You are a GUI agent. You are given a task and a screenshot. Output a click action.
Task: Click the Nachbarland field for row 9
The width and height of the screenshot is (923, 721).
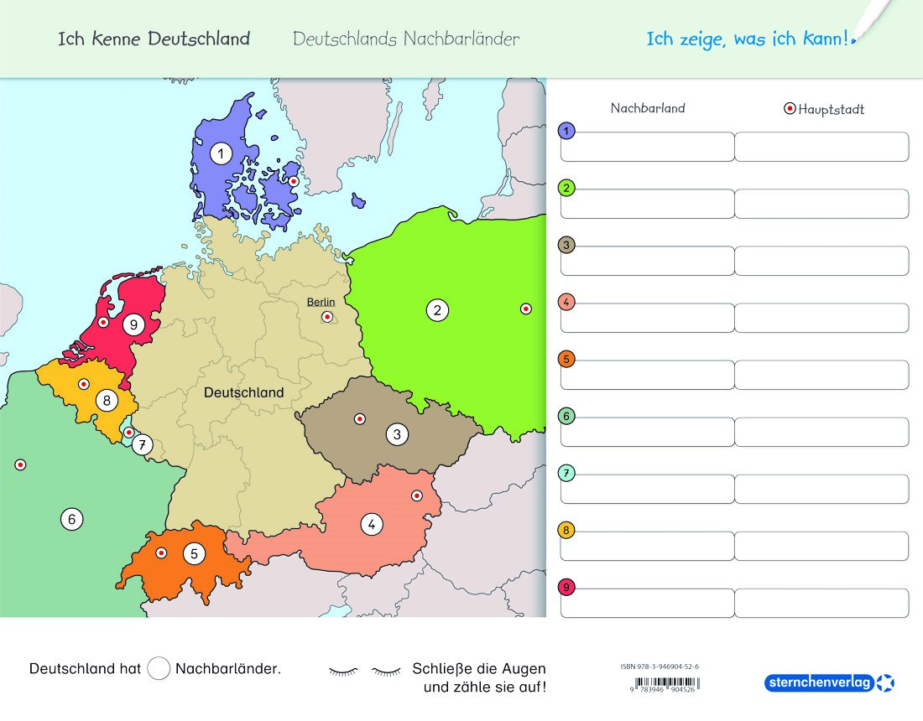click(x=647, y=603)
